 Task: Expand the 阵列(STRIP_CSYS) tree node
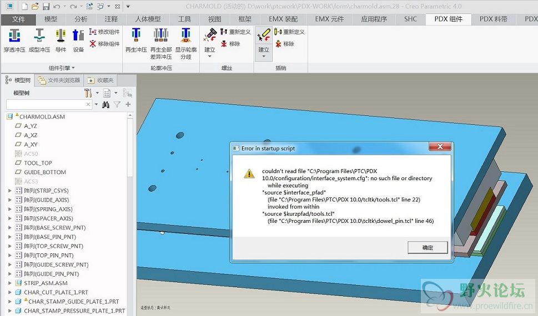tap(9, 191)
